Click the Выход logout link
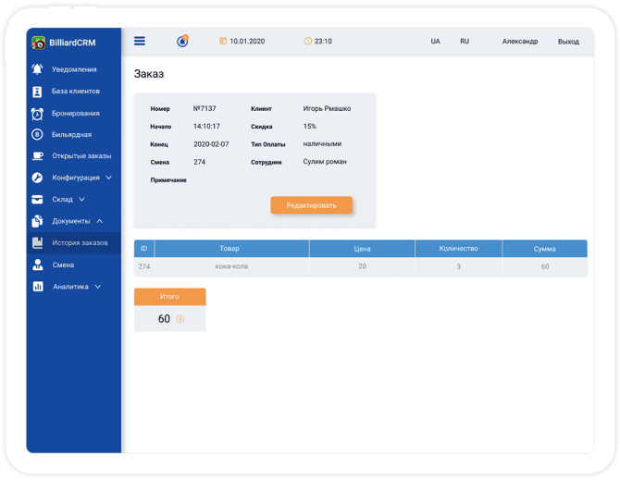Screen dimensions: 620x480 (x=568, y=42)
